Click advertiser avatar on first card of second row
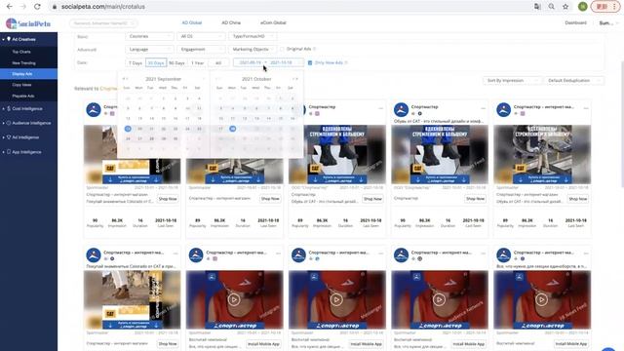Image resolution: width=624 pixels, height=351 pixels. [94, 254]
